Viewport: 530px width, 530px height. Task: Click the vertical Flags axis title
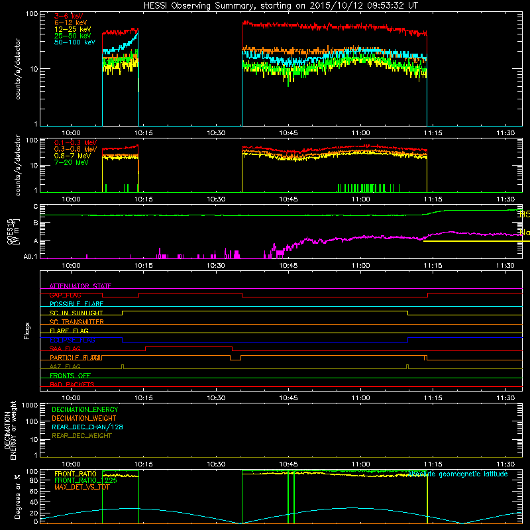(27, 331)
